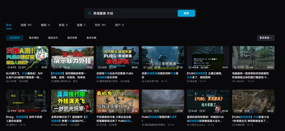Open the 直播 tab
The width and height of the screenshot is (285, 131).
pos(82,25)
